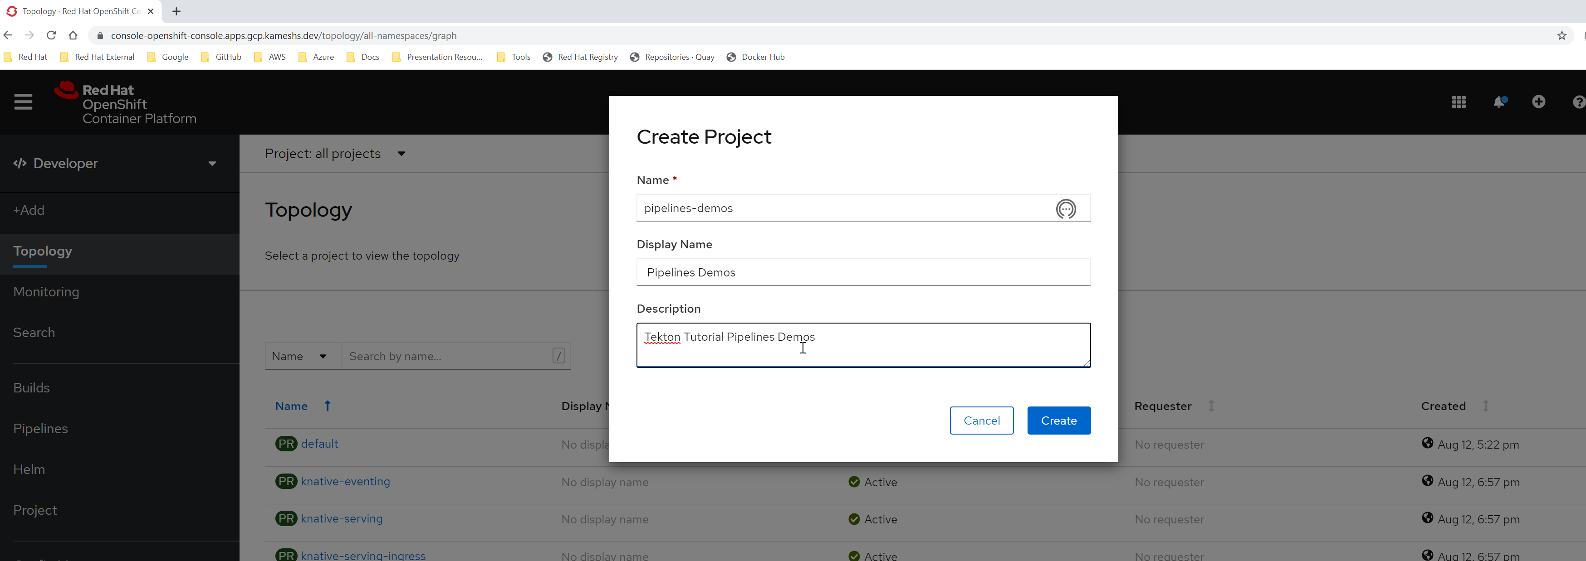Open the knative-serving project link
The width and height of the screenshot is (1586, 561).
pos(342,518)
